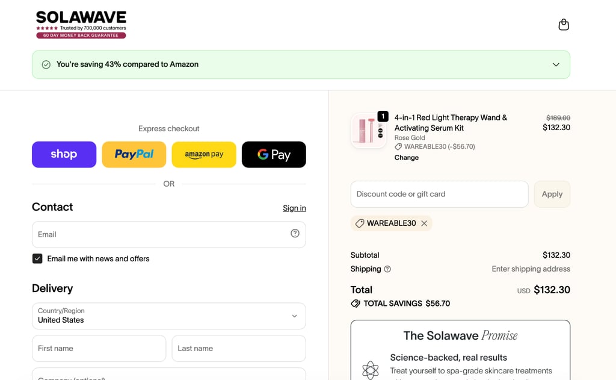
Task: Click the tag icon on WAREABLE30 chip
Action: 360,223
